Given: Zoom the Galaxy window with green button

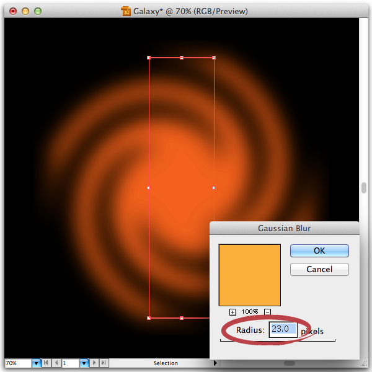Looking at the screenshot, I should (38, 11).
